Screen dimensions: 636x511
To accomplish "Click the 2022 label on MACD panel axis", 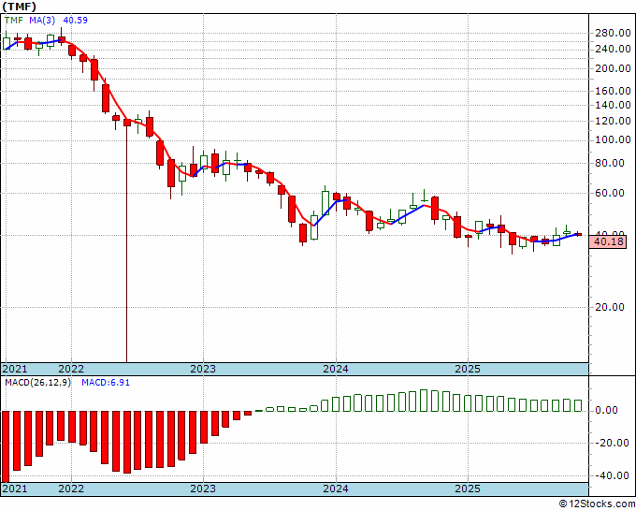I will click(71, 489).
